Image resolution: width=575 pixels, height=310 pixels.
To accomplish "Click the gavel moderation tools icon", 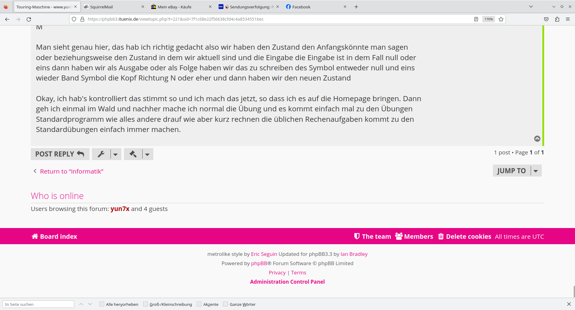I will (133, 154).
